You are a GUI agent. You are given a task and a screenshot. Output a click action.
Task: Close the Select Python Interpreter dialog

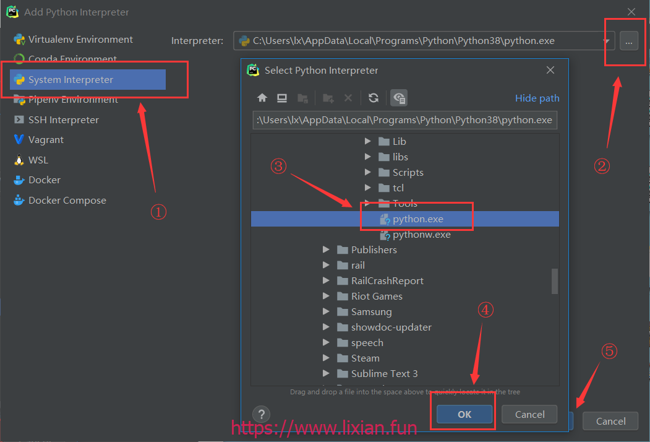(x=550, y=70)
